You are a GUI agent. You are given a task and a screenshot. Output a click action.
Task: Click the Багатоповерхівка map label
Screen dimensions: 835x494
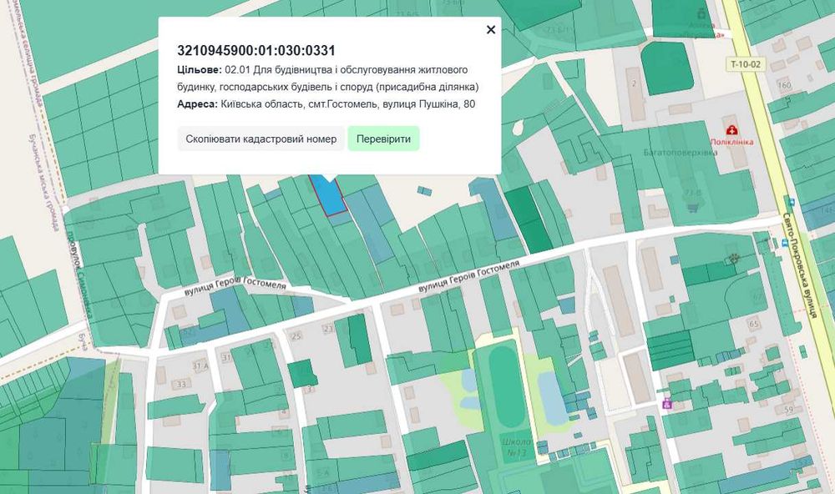point(681,152)
